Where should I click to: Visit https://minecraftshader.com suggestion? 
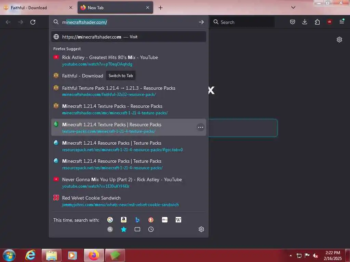(129, 37)
